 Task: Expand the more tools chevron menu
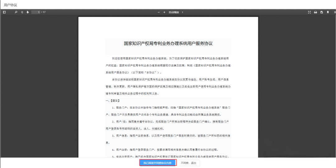(334, 12)
